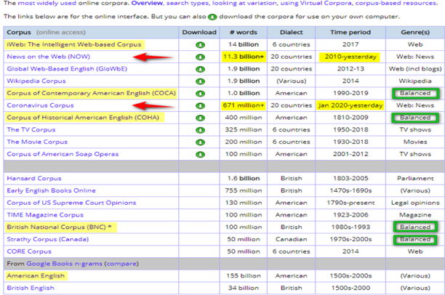Viewport: 445px width, 295px height.
Task: Click the TV Corpus download icon
Action: point(199,129)
